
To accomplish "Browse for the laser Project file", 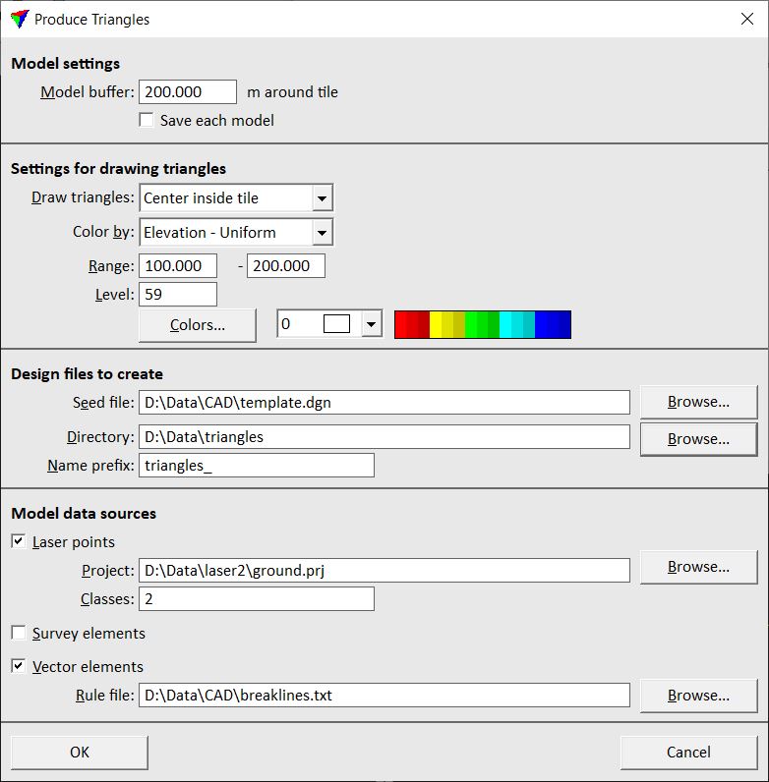I will click(x=698, y=567).
